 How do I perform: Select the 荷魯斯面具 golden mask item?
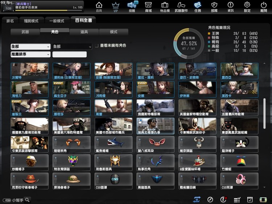click(114, 163)
